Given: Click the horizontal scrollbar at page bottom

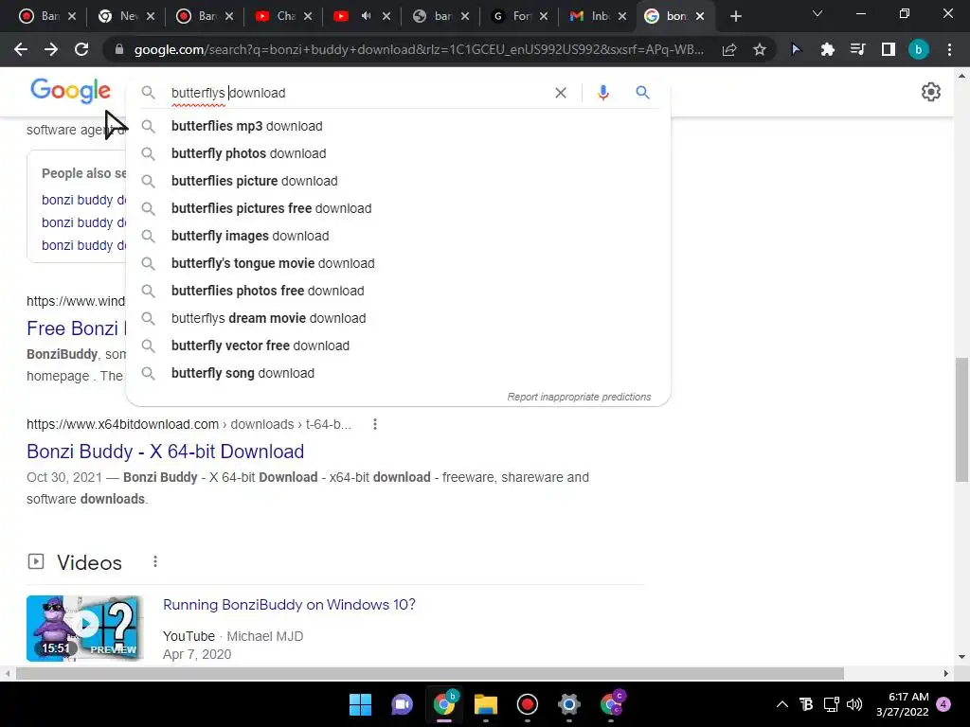Looking at the screenshot, I should coord(430,673).
